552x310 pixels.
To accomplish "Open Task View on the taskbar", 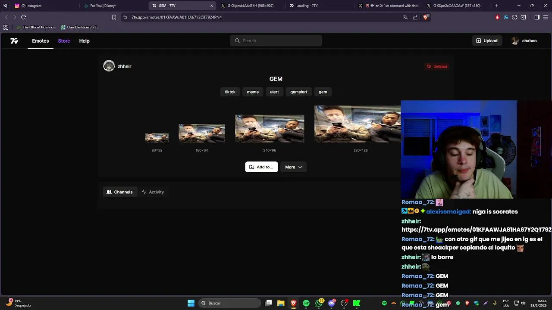I will [x=268, y=303].
